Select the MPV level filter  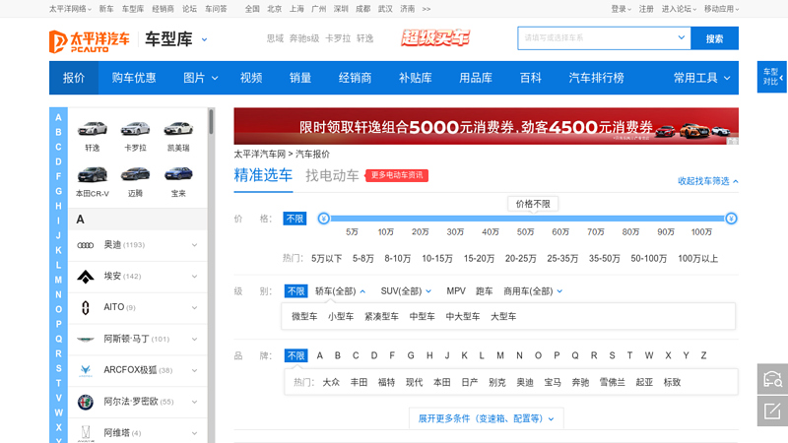point(456,291)
